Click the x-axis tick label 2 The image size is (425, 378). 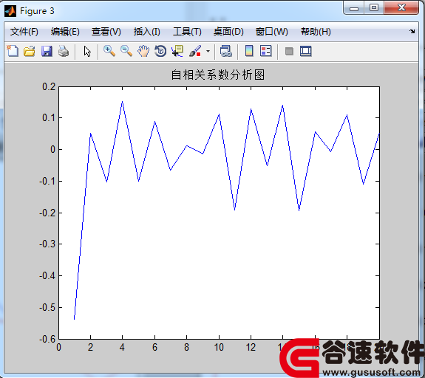pos(90,347)
